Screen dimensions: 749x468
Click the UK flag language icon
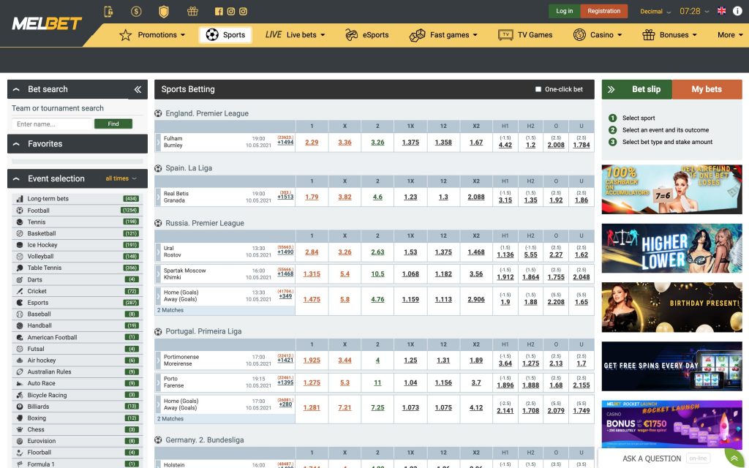click(x=722, y=11)
